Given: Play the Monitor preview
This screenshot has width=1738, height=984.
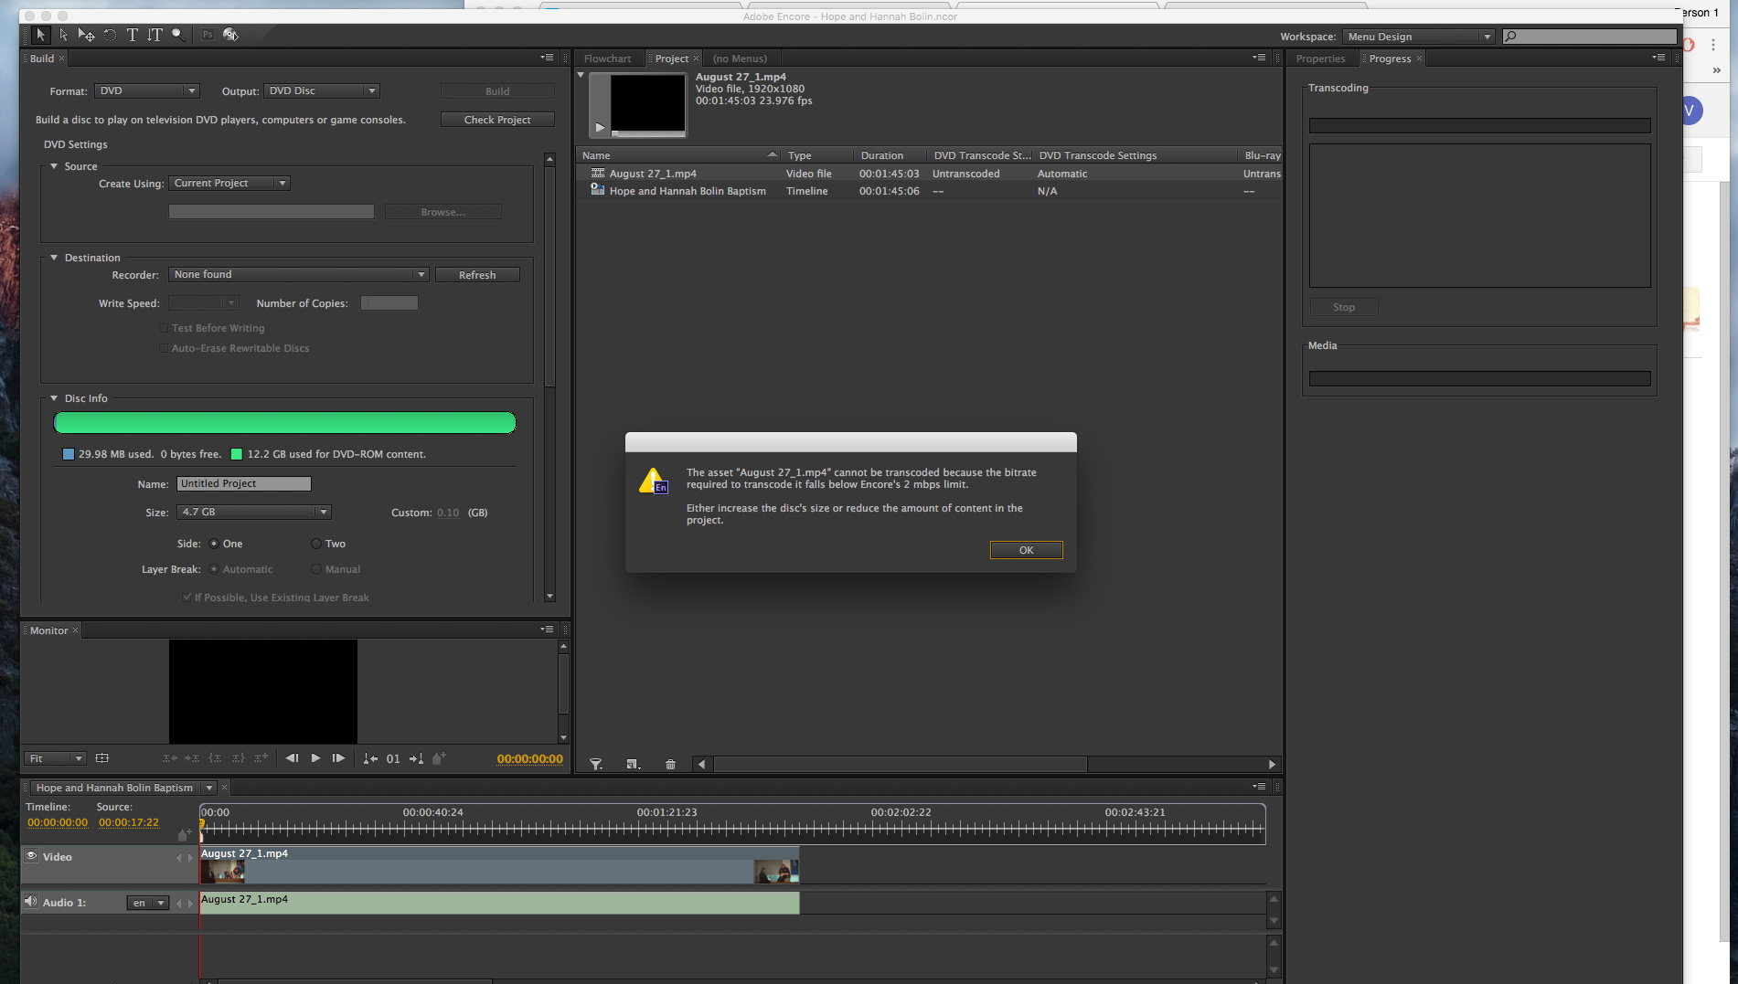Looking at the screenshot, I should point(315,758).
